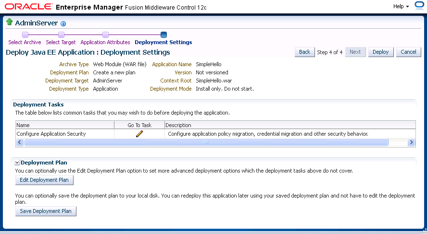Click the Oracle ring icon beside Help
The width and height of the screenshot is (427, 234).
[x=419, y=6]
